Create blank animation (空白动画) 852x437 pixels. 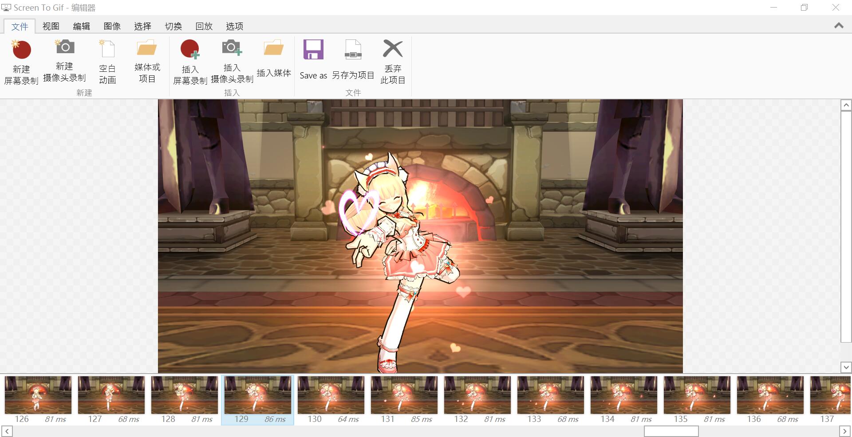coord(107,62)
